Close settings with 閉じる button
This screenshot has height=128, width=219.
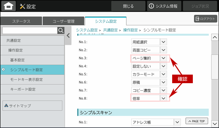pos(128,6)
